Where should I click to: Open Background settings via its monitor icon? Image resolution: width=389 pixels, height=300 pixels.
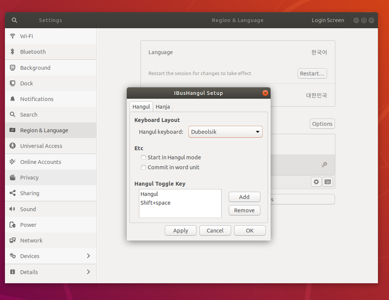13,67
